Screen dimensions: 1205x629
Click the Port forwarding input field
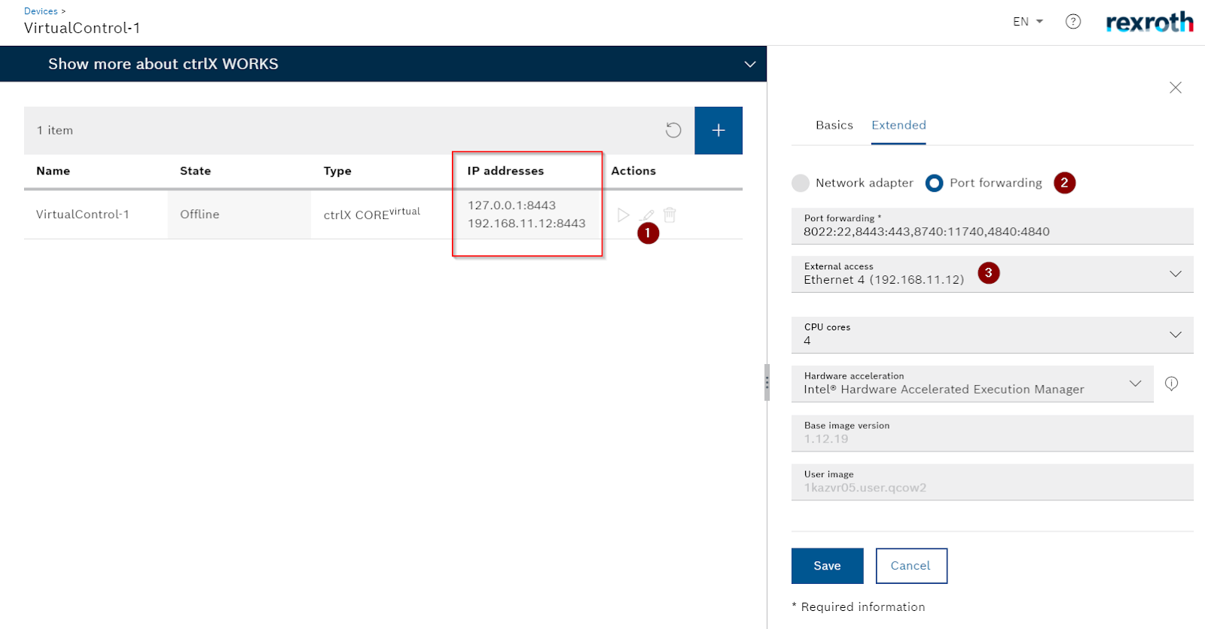[993, 226]
